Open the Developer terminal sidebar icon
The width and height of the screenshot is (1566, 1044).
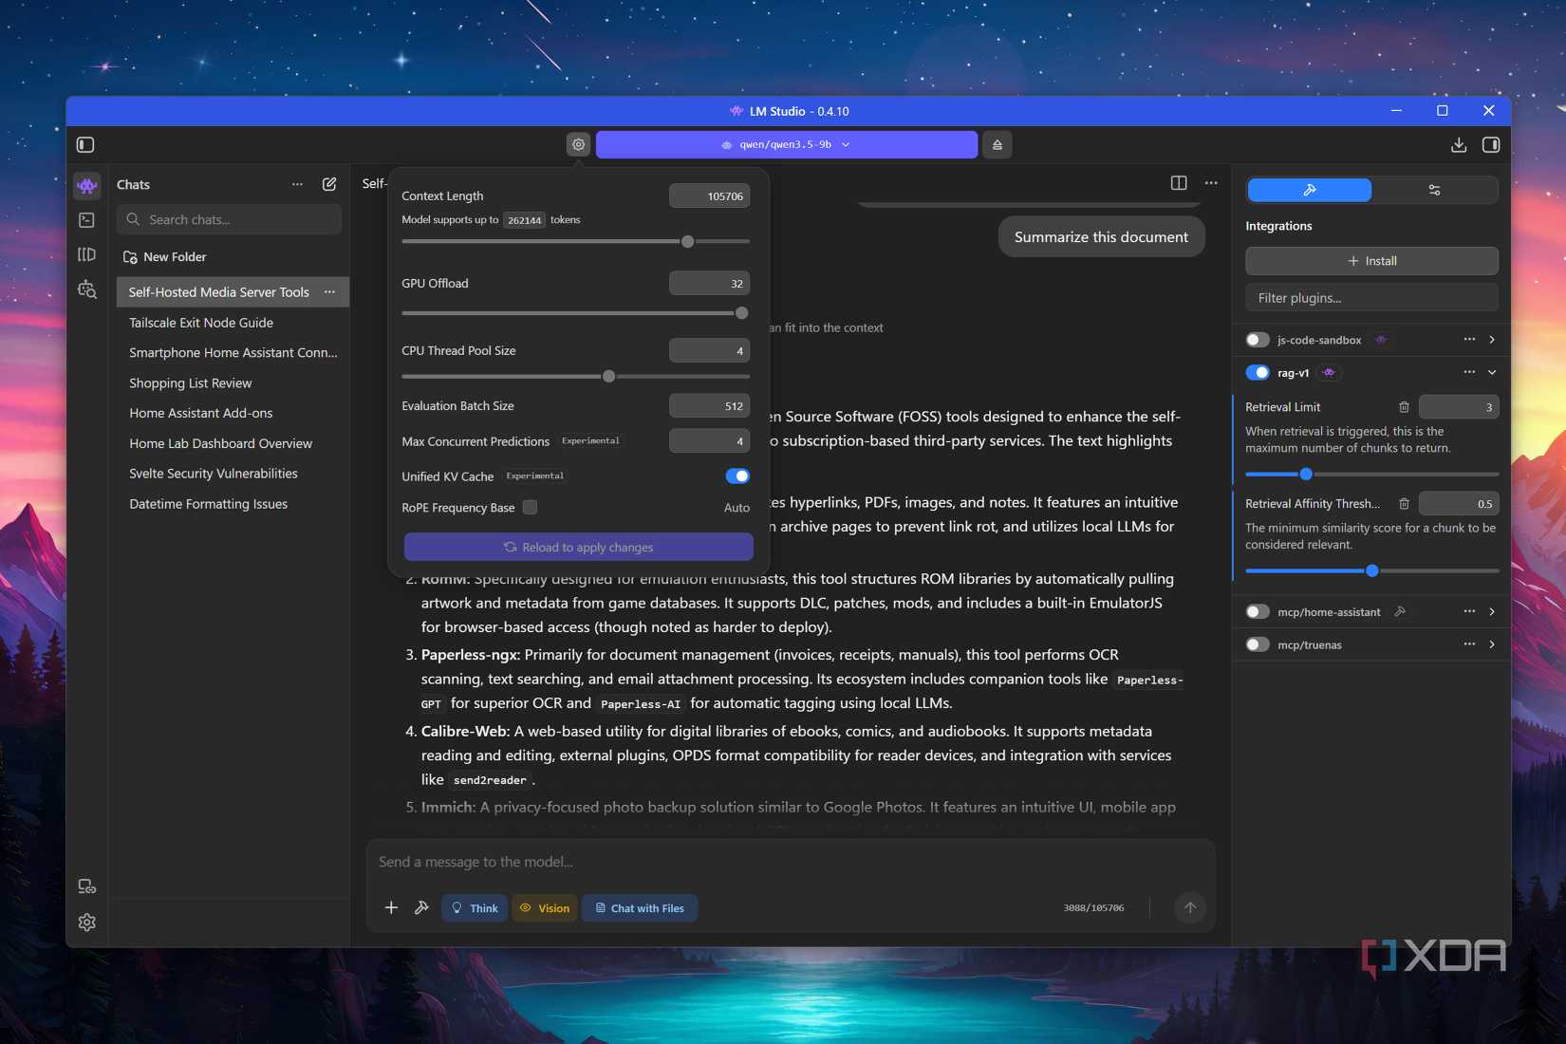pos(87,220)
